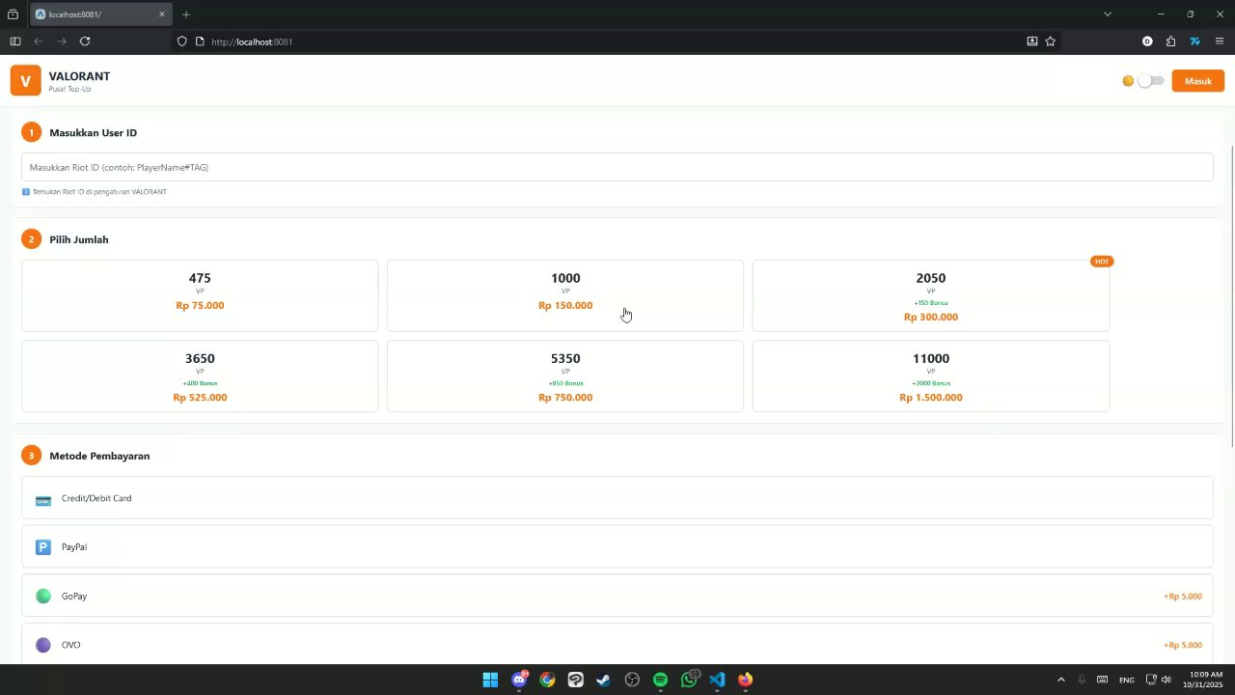Viewport: 1235px width, 695px height.
Task: Choose OVO payment method
Action: [617, 644]
